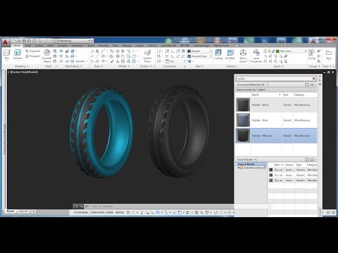Image resolution: width=338 pixels, height=253 pixels.
Task: Click the Culling selection tool
Action: (218, 54)
